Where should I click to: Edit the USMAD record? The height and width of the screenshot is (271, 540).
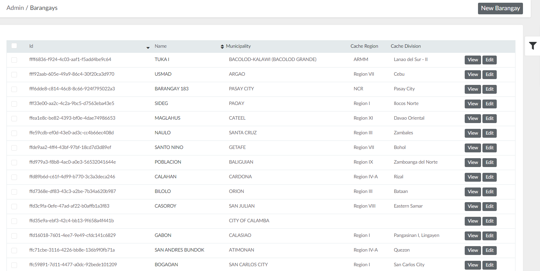(x=490, y=75)
